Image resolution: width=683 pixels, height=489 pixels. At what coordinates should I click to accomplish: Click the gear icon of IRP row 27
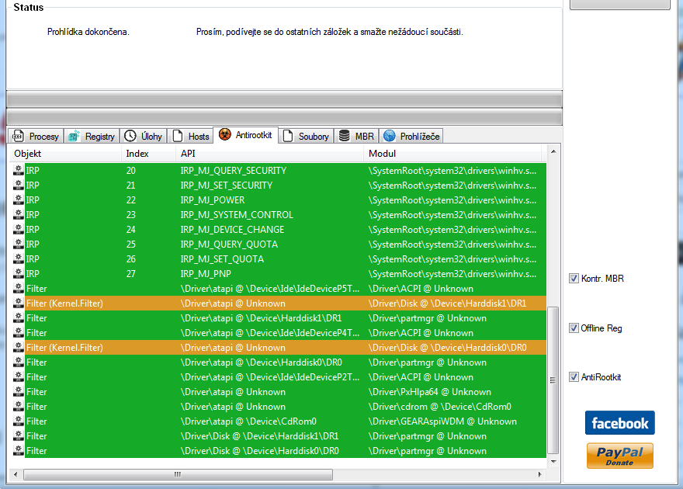click(19, 274)
